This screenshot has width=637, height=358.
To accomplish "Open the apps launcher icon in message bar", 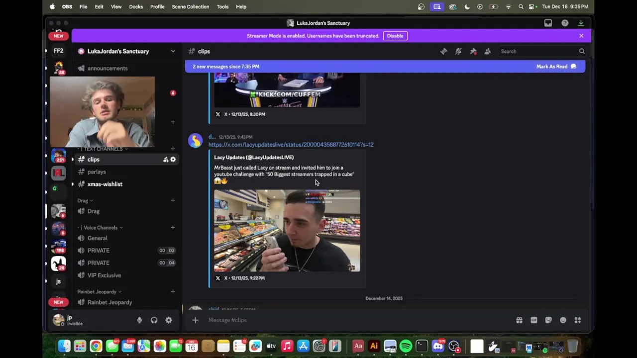I will [578, 320].
